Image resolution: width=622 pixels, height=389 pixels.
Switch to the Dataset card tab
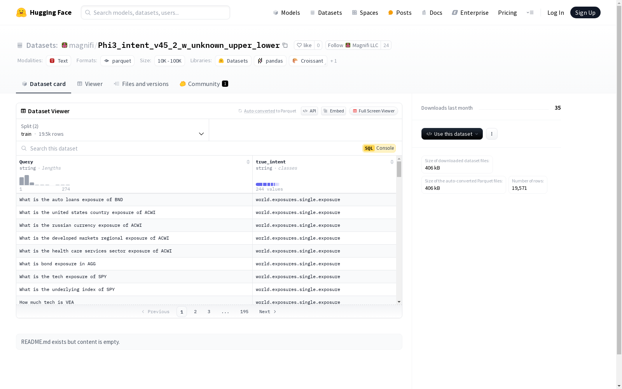click(44, 84)
